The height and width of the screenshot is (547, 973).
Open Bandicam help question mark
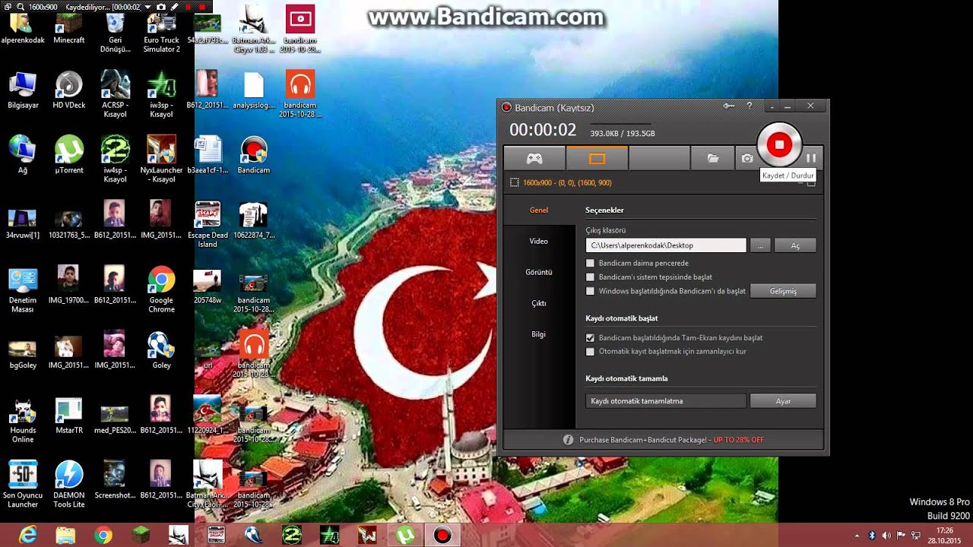pos(750,106)
